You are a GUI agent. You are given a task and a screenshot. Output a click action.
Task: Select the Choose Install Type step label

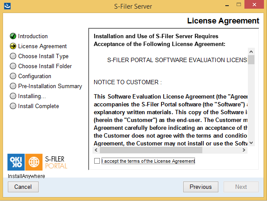[x=43, y=56]
